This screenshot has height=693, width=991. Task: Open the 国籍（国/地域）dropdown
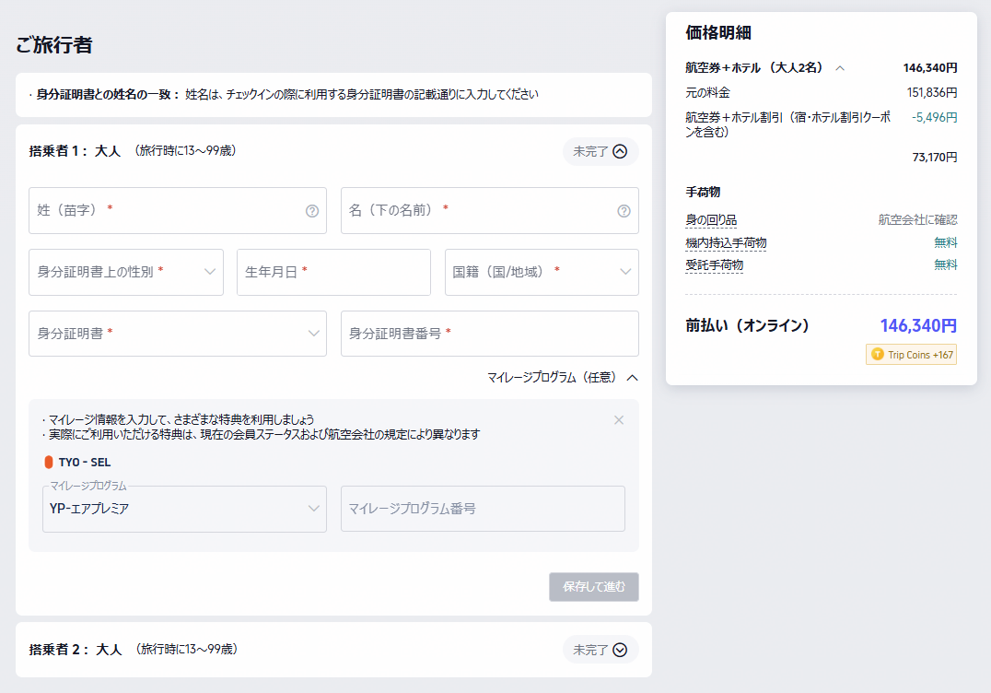[542, 272]
